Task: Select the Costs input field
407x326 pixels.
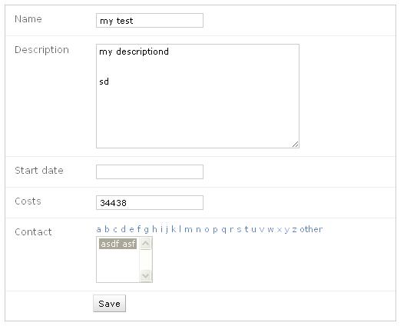Action: [150, 202]
